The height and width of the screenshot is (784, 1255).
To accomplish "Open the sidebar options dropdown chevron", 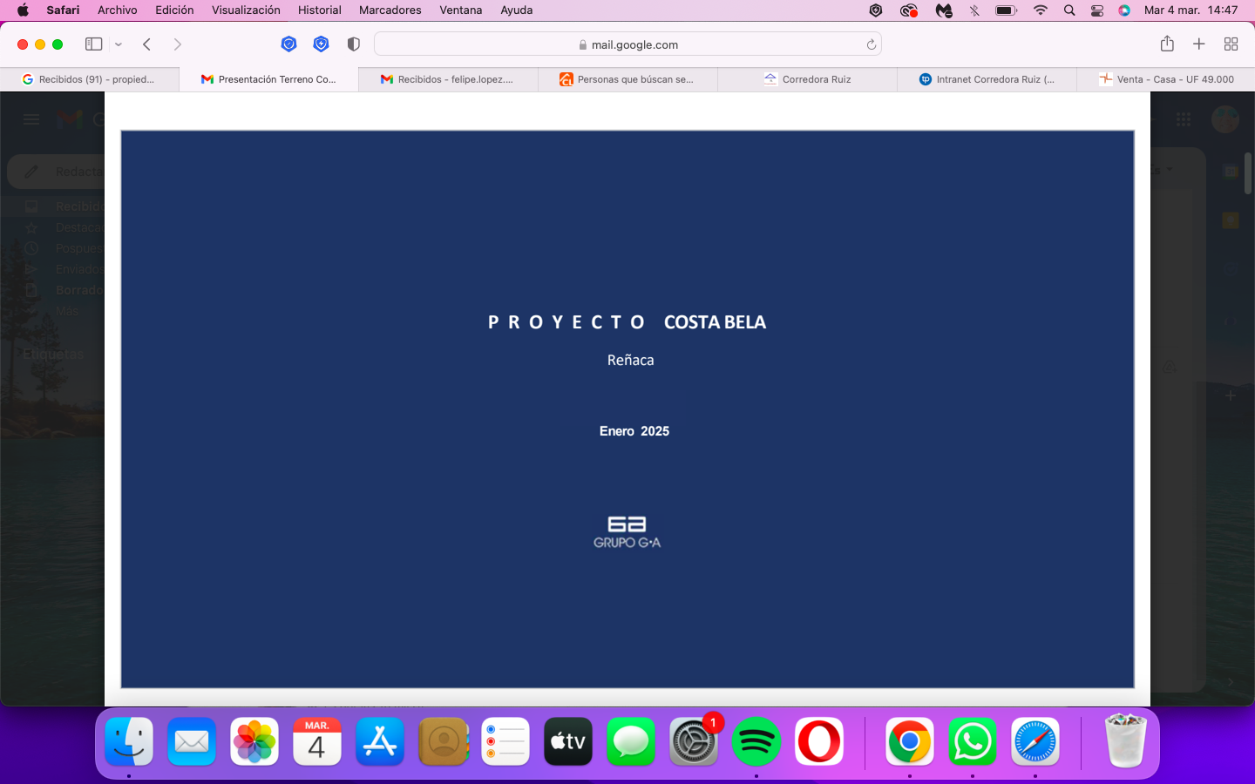I will [119, 44].
